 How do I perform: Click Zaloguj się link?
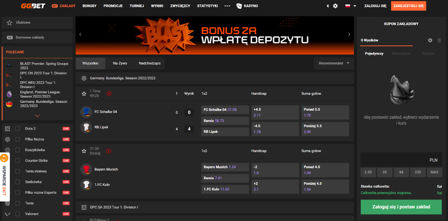(375, 6)
